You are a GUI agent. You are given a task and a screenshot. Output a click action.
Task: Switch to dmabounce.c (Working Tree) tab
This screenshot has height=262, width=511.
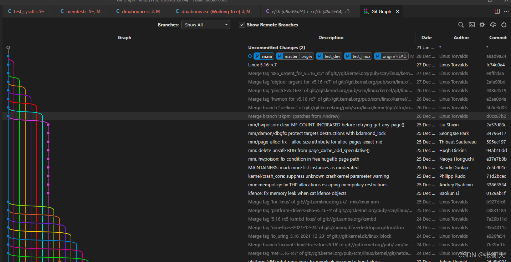[215, 11]
